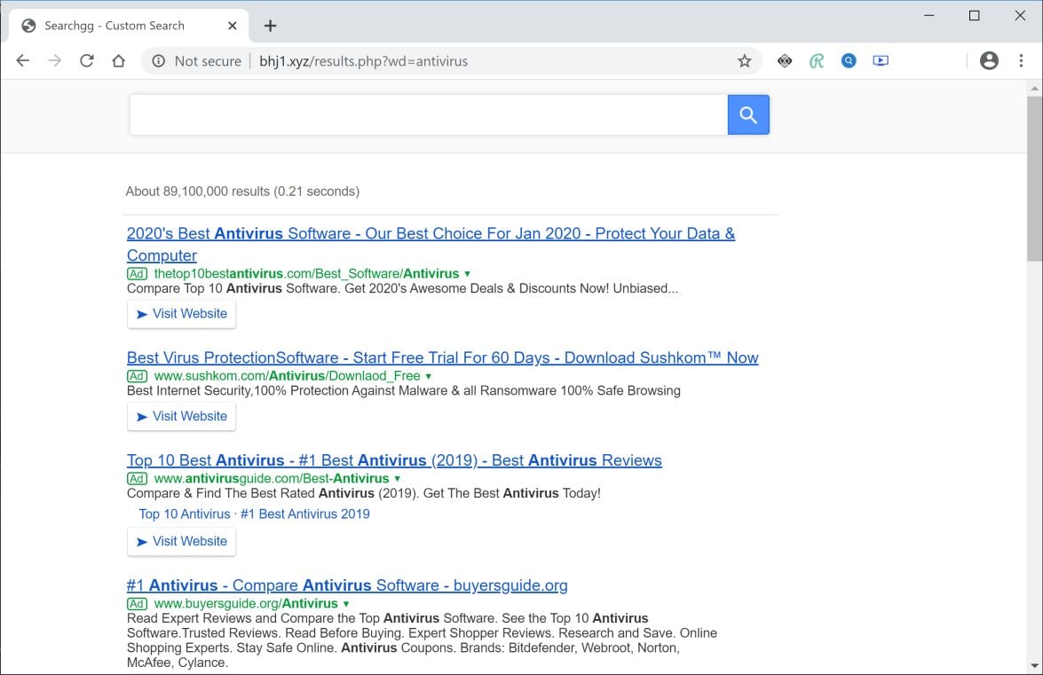
Task: Open the new tab with plus button
Action: click(270, 26)
